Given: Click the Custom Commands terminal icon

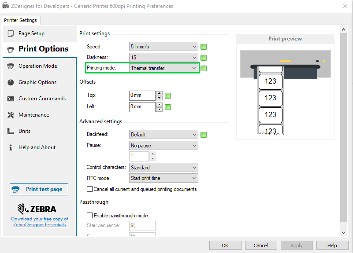Looking at the screenshot, I should tap(11, 99).
